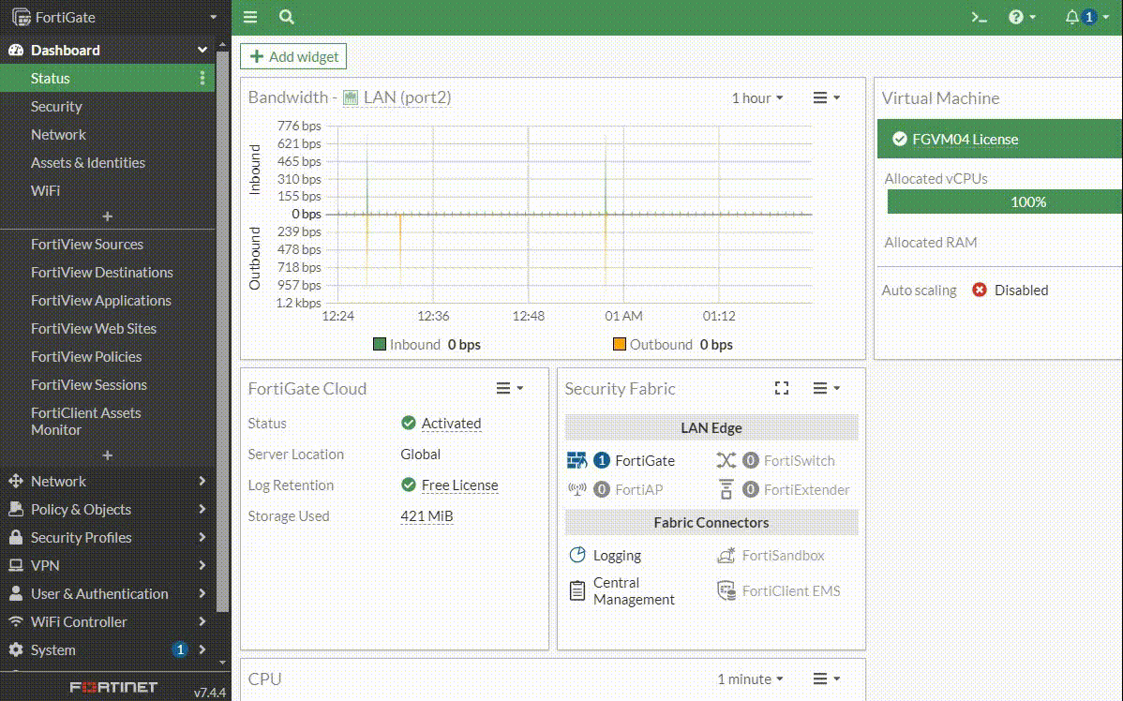The image size is (1123, 701).
Task: Open FortiView Sources
Action: coord(86,245)
